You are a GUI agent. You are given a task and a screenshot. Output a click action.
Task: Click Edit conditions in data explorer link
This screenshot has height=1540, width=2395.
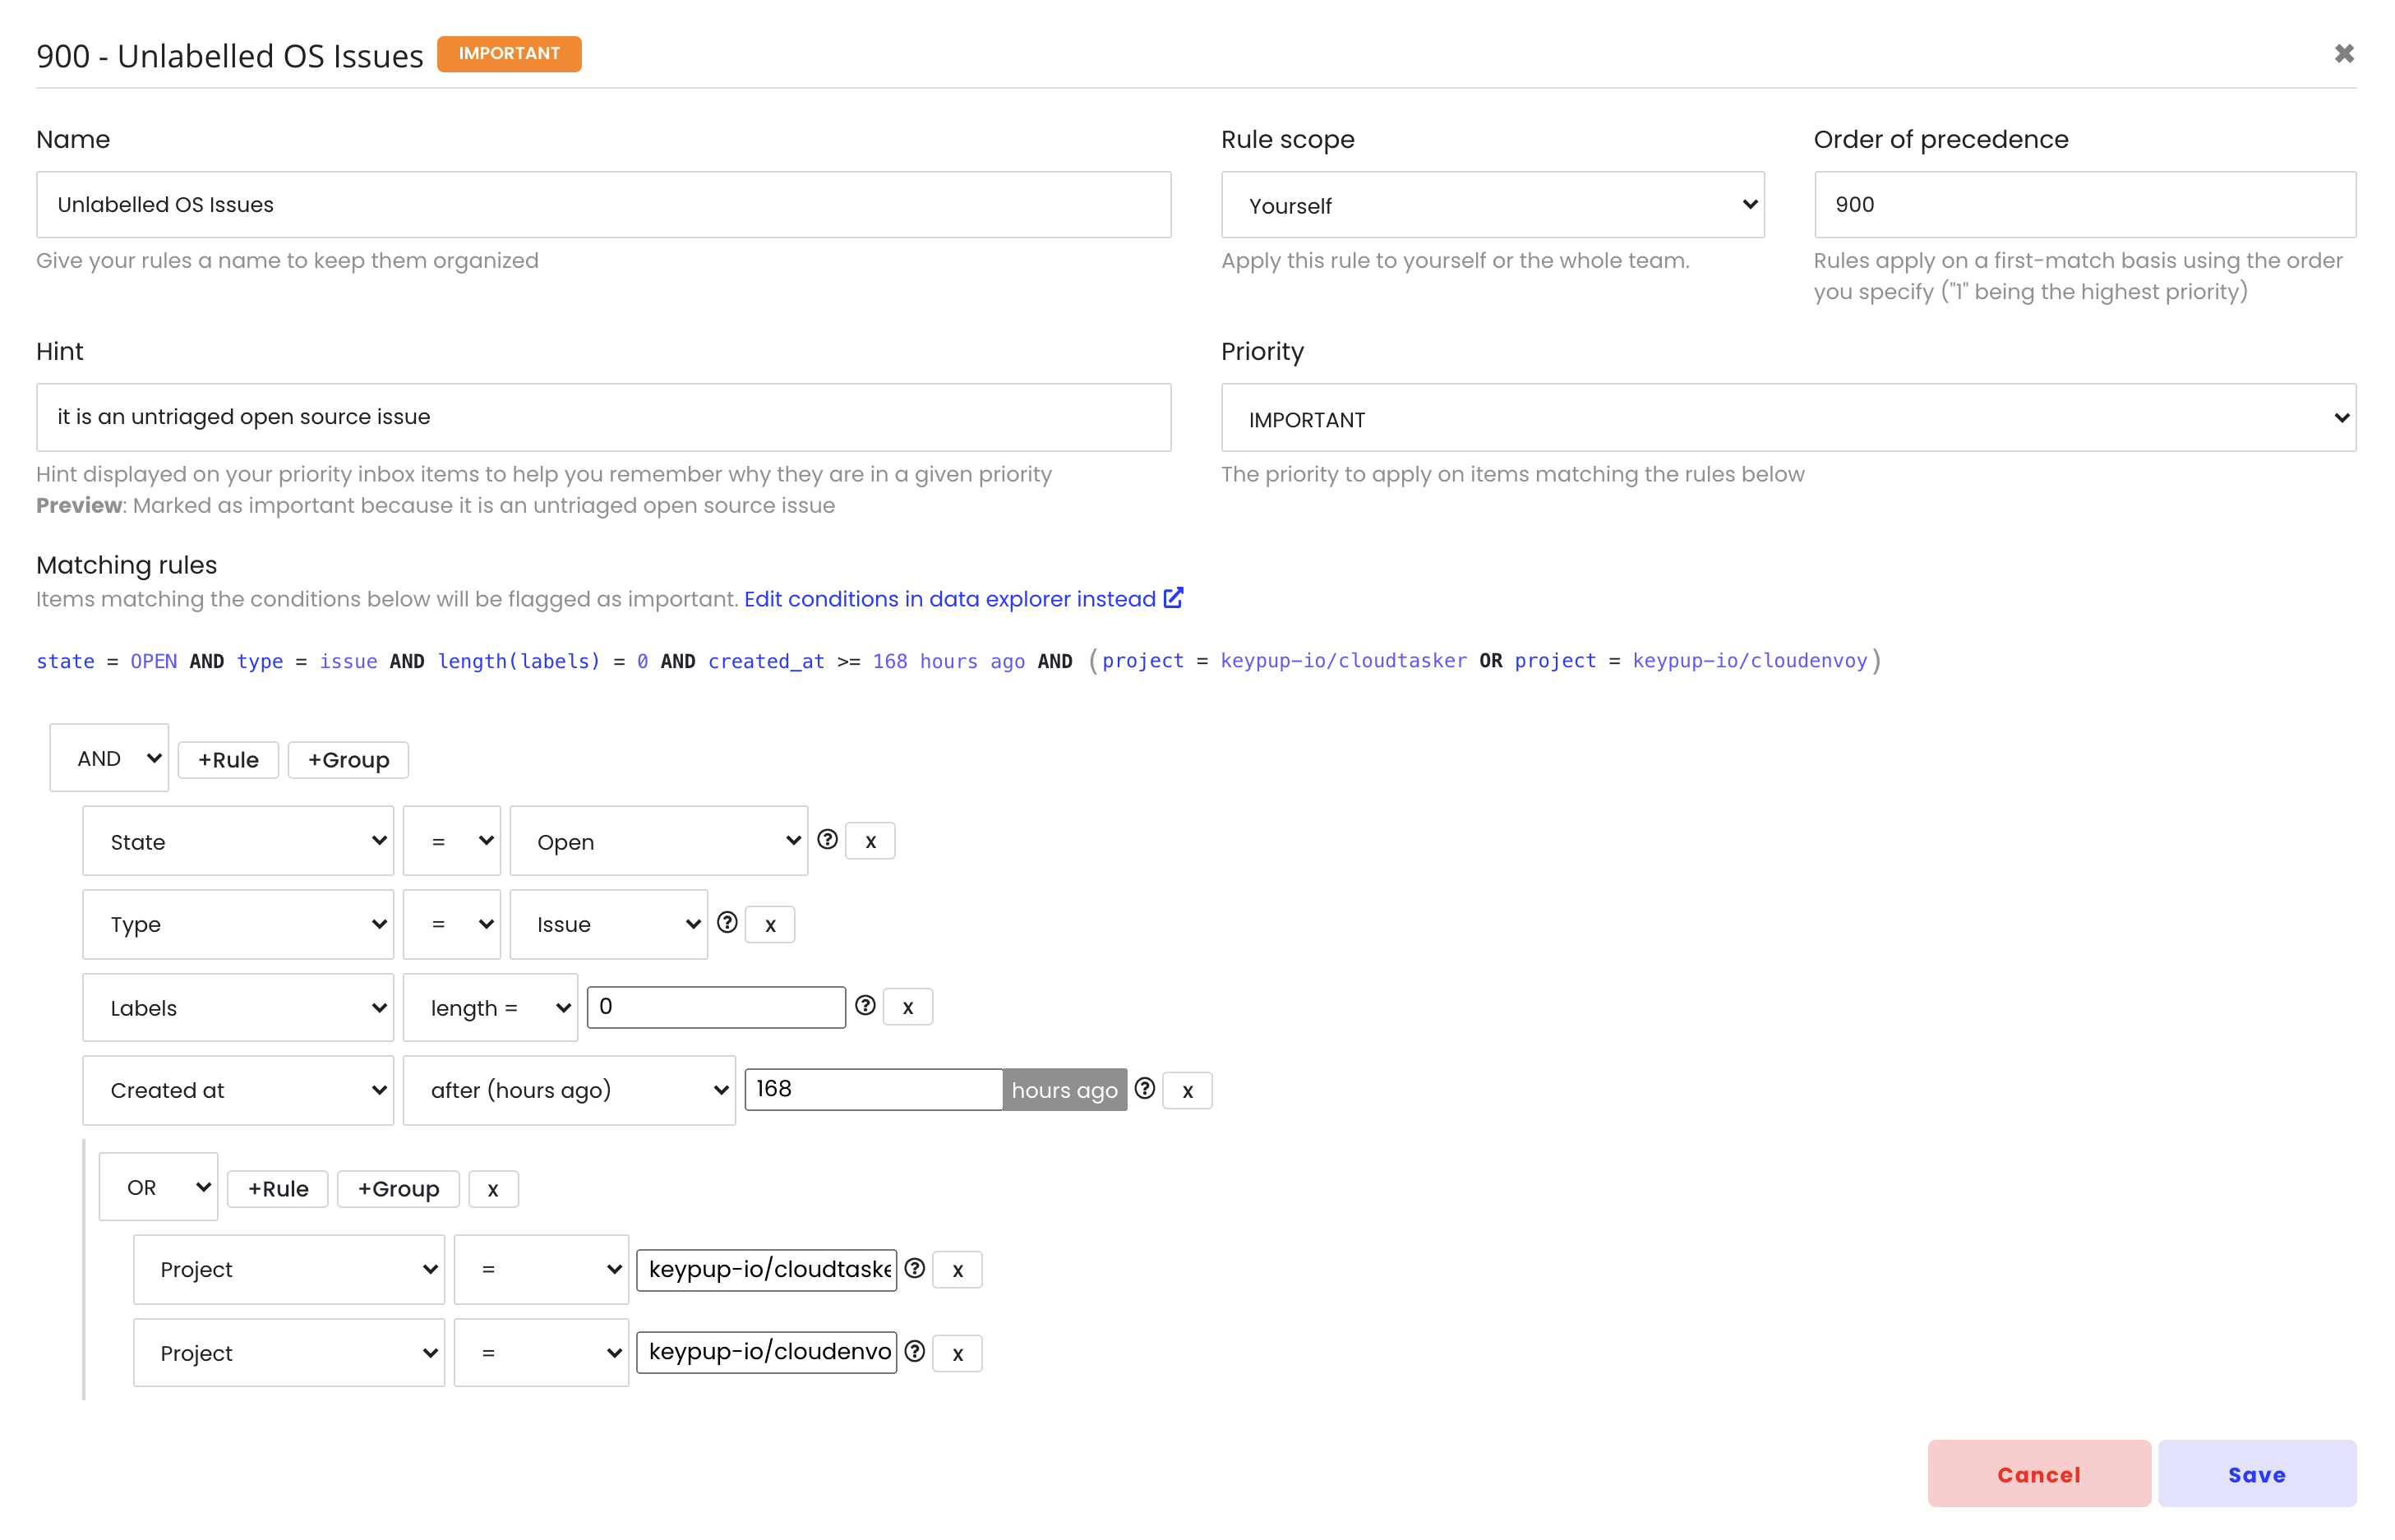949,599
